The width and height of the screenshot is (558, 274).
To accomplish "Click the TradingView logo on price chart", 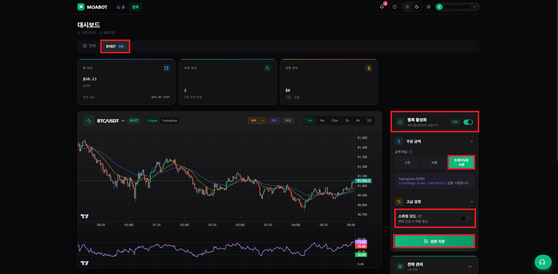I will pos(85,216).
